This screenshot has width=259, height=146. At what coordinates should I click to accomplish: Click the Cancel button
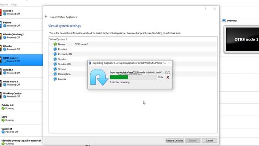pyautogui.click(x=210, y=141)
